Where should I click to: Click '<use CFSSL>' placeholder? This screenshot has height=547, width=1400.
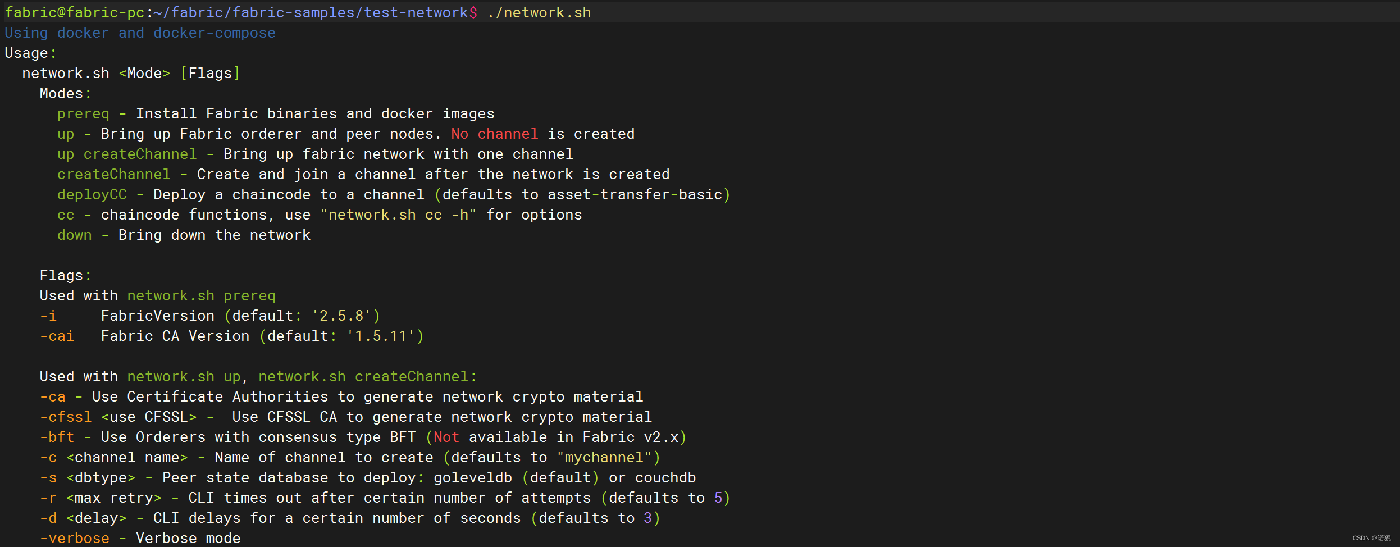149,417
